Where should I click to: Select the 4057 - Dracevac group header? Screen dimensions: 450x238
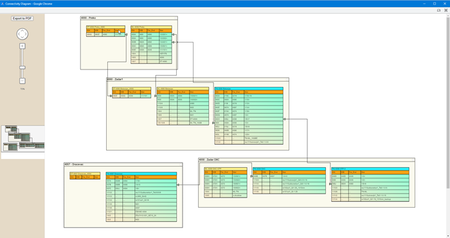tap(123, 165)
